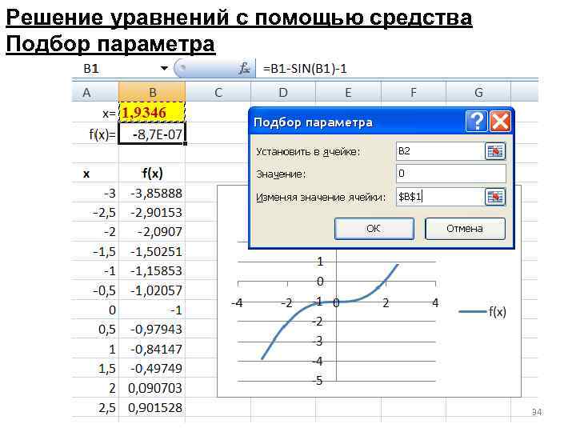Select column A header

[x=95, y=92]
